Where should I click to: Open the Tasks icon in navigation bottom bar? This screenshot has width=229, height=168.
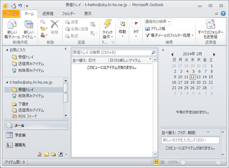(39, 154)
